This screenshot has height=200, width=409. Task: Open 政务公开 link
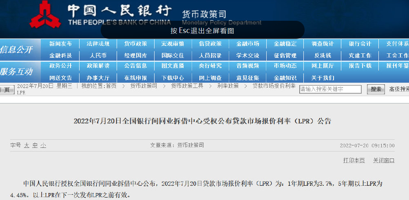click(x=60, y=66)
